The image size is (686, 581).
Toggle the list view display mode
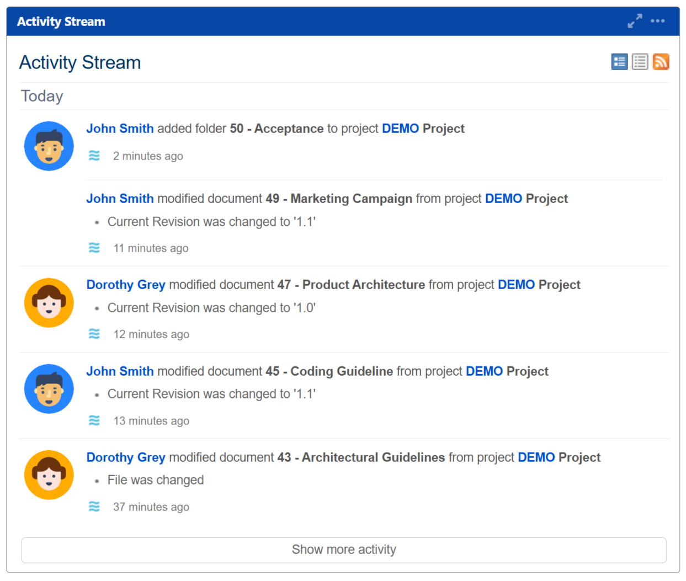pos(640,61)
